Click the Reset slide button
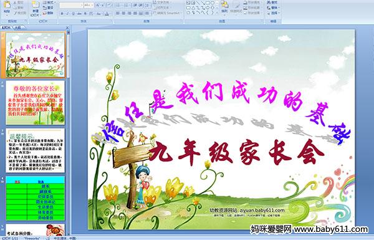Image resolution: width=374 pixels, height=240 pixels. pos(48,7)
